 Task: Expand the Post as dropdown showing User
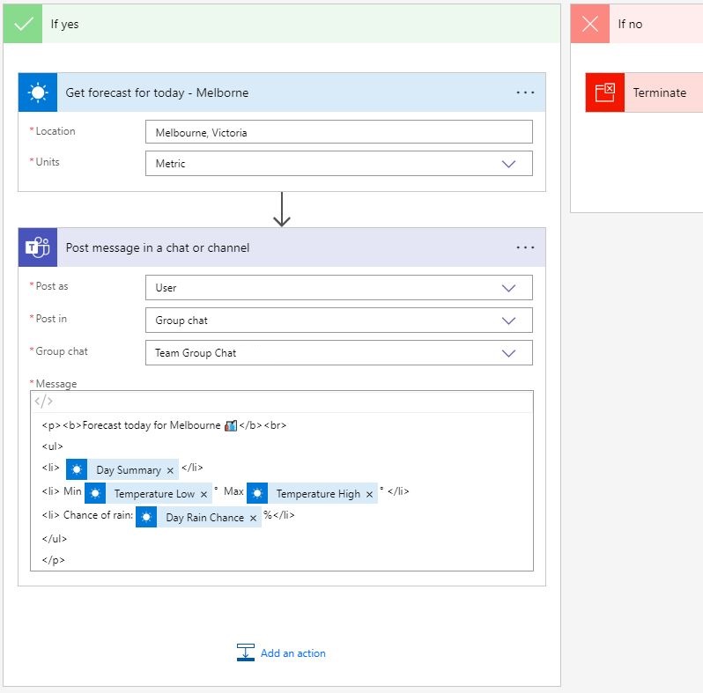click(x=339, y=288)
